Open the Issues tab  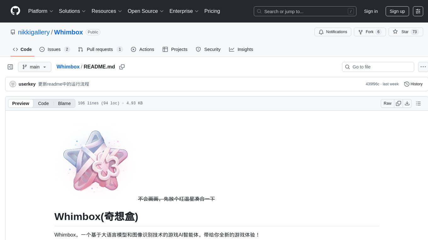[54, 49]
